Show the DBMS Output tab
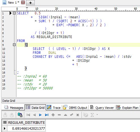 [x=75, y=107]
